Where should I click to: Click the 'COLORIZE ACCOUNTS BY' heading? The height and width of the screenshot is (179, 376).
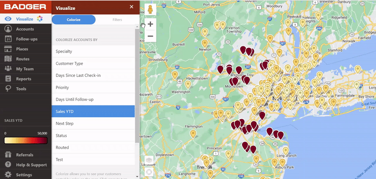[x=77, y=40]
